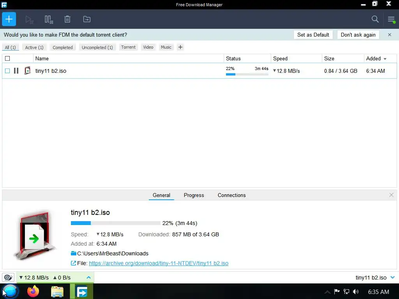The image size is (399, 299).
Task: Select the All (1) filter tab
Action: pos(10,47)
